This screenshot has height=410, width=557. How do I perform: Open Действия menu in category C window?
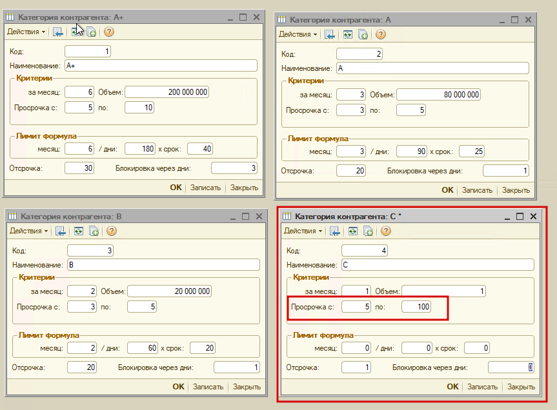(303, 231)
